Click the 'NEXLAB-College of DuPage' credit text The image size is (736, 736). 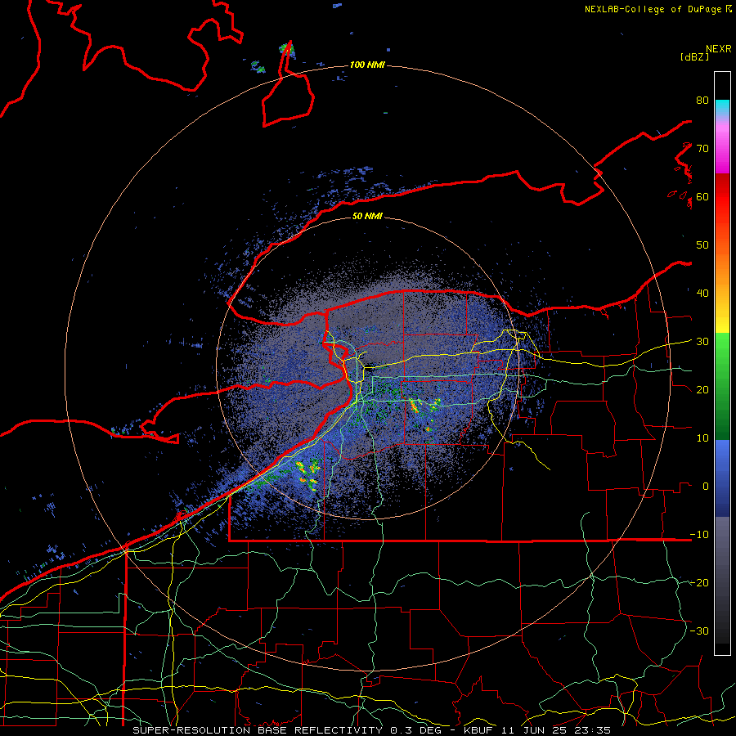click(654, 9)
